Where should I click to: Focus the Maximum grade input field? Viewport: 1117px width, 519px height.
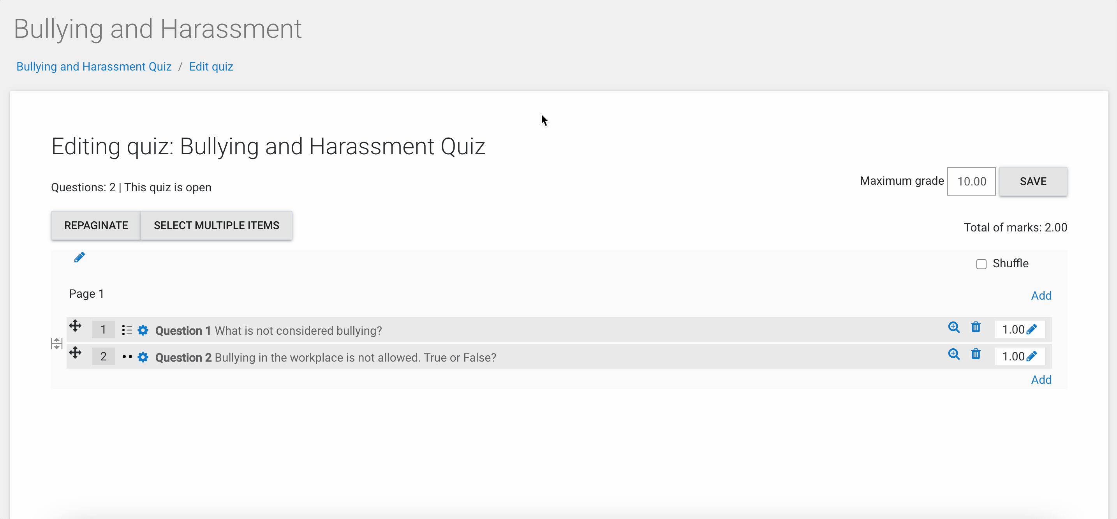click(971, 182)
